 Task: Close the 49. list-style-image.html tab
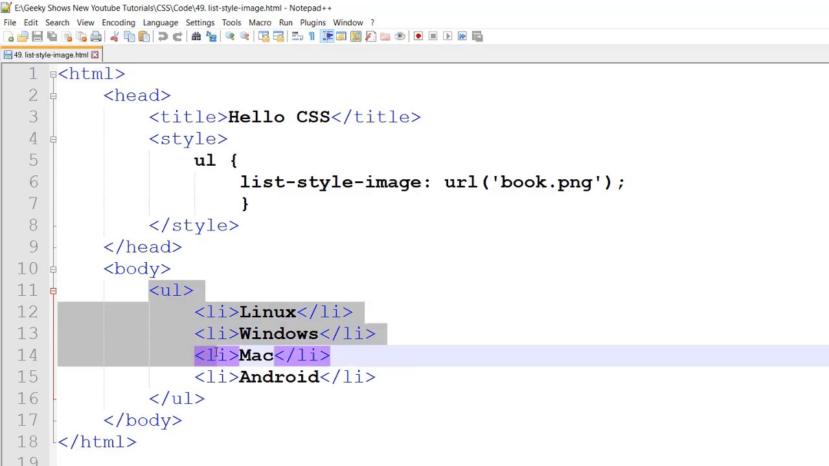tap(95, 55)
